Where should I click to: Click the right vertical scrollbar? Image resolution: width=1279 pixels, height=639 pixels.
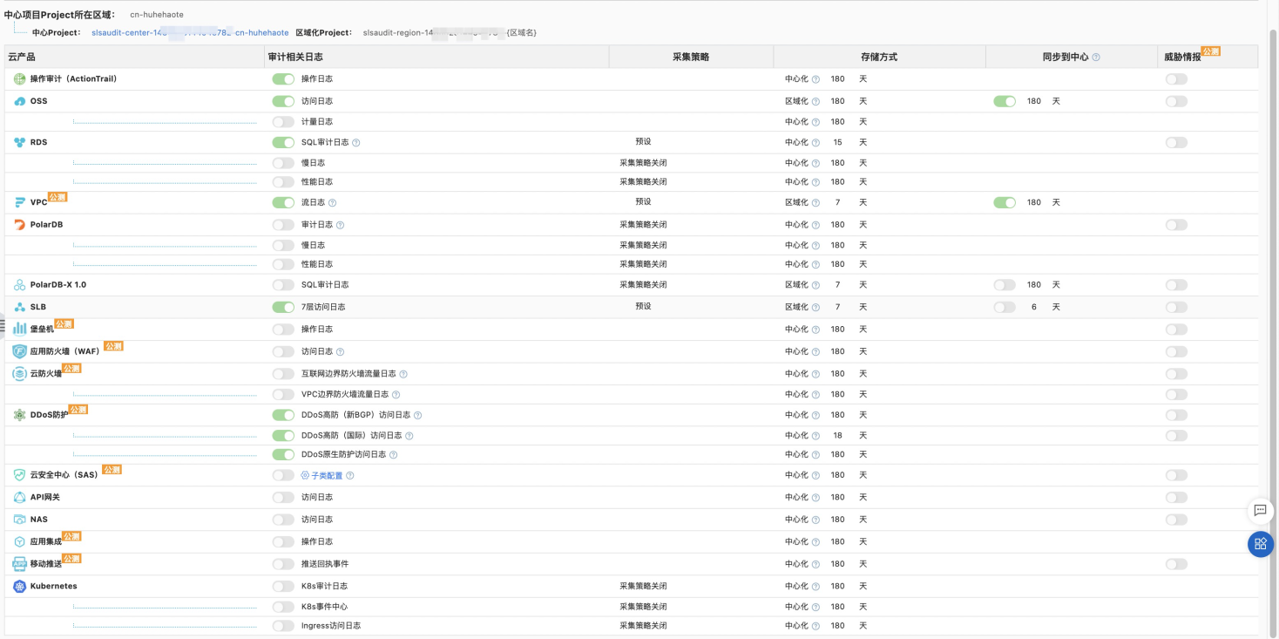(1273, 262)
